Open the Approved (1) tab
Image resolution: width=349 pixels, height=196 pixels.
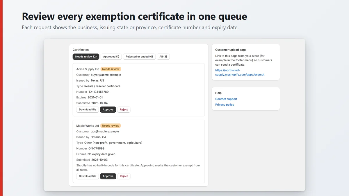[111, 57]
